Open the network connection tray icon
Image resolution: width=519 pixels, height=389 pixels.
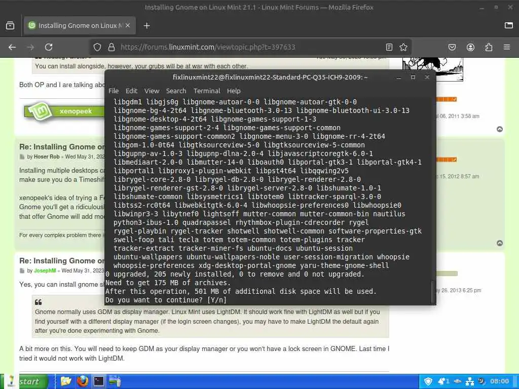(x=470, y=382)
